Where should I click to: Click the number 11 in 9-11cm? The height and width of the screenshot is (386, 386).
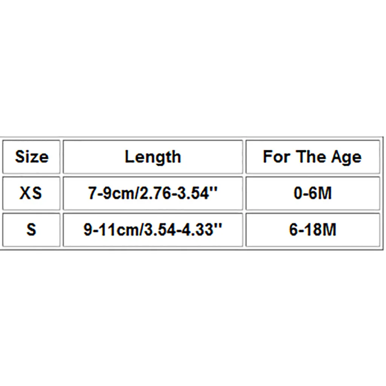pos(108,230)
